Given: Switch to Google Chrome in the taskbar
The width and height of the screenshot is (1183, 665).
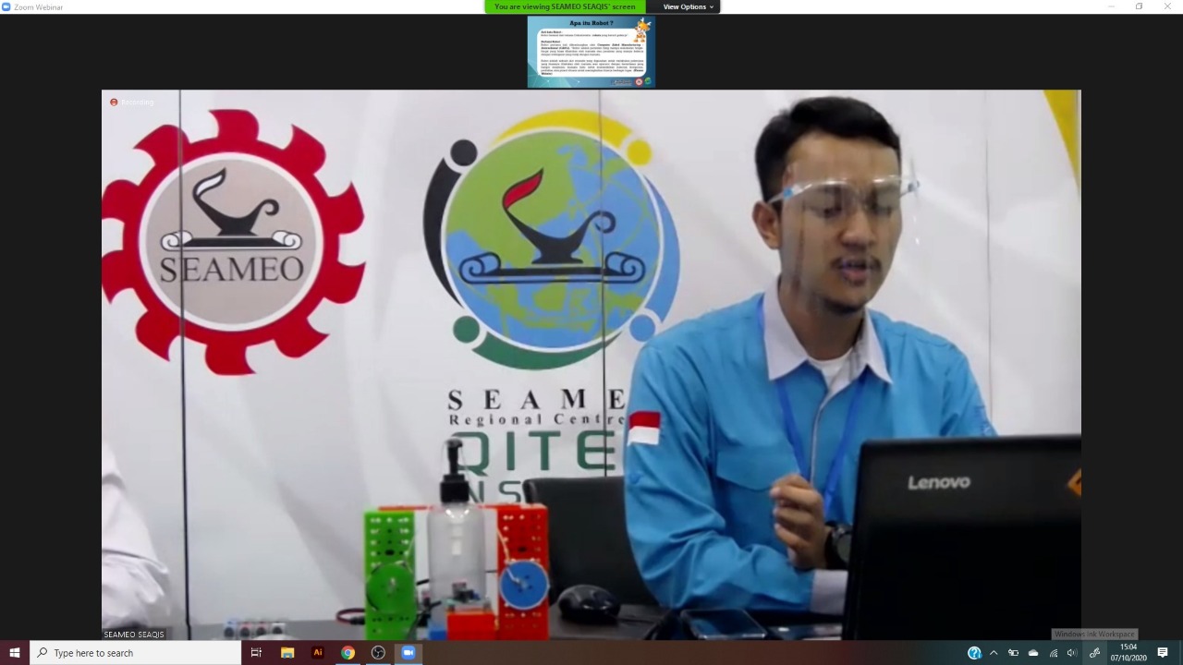Looking at the screenshot, I should tap(348, 653).
